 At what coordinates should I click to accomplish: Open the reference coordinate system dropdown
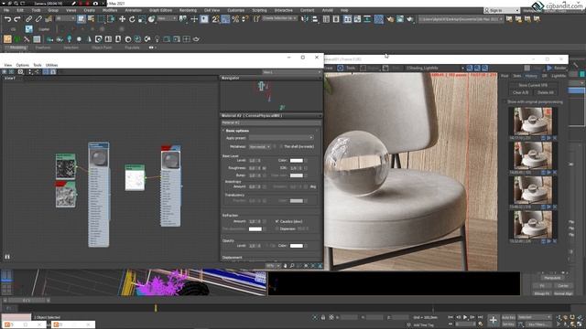167,18
